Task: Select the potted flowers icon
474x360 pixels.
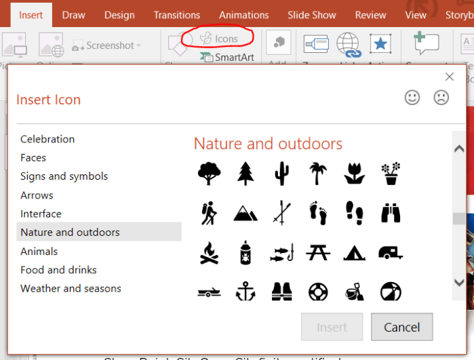Action: [x=391, y=173]
